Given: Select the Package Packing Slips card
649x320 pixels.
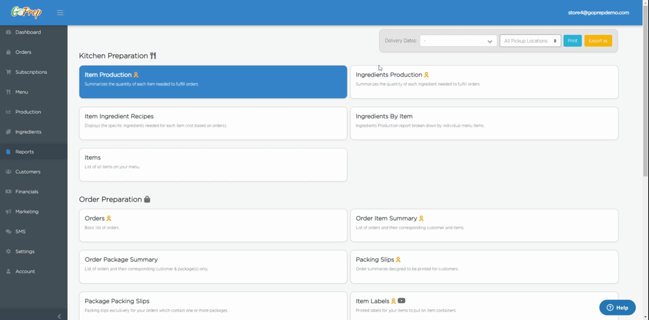Looking at the screenshot, I should [x=213, y=305].
